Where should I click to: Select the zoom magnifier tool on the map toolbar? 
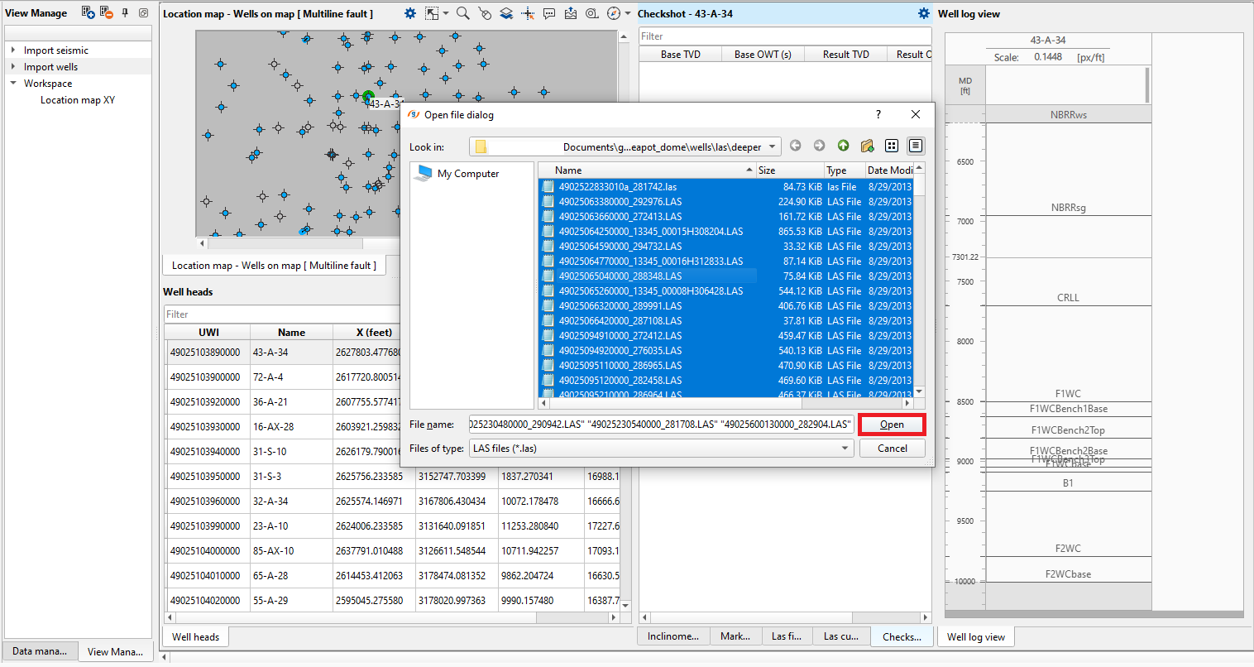point(463,13)
